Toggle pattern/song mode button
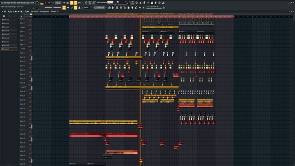The width and height of the screenshot is (295, 166). (41, 3)
